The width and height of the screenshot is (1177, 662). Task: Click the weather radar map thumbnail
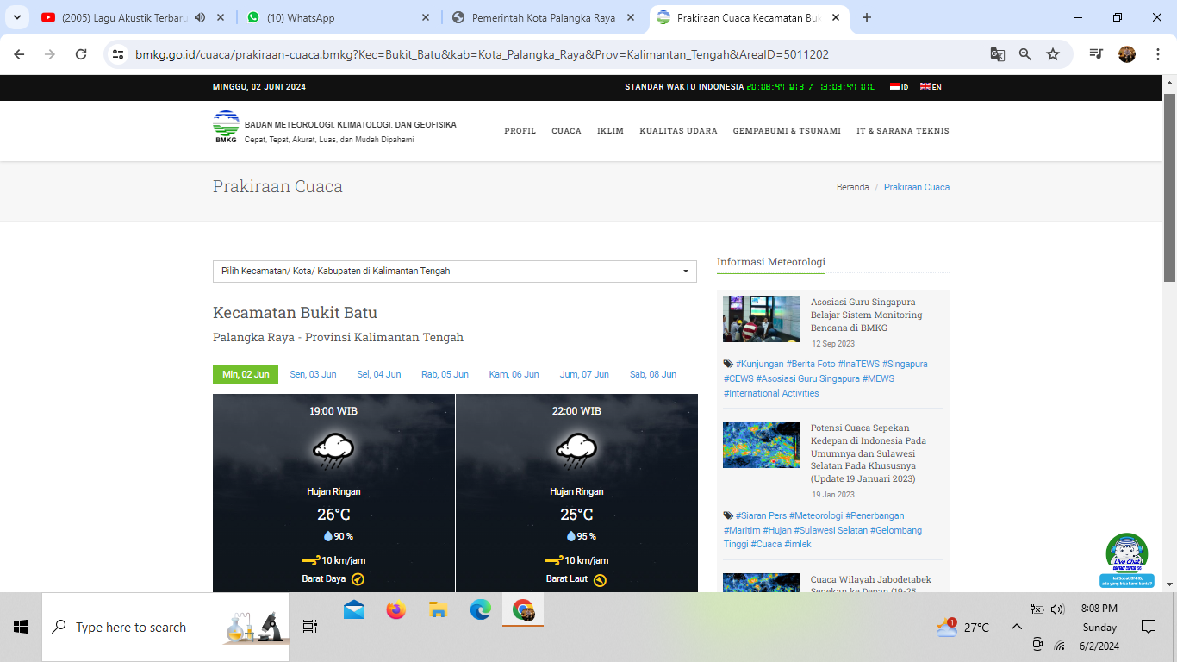coord(762,445)
